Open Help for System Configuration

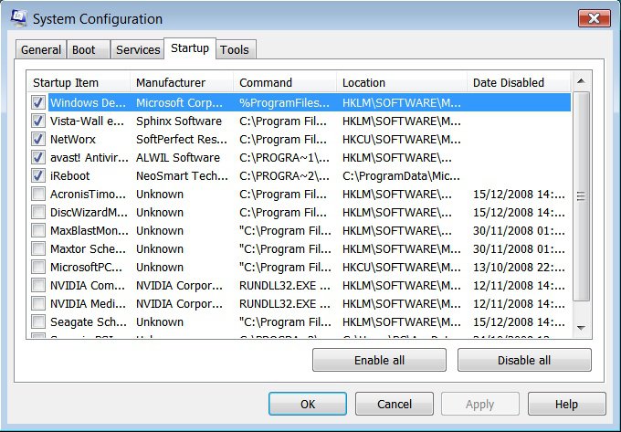(x=567, y=404)
